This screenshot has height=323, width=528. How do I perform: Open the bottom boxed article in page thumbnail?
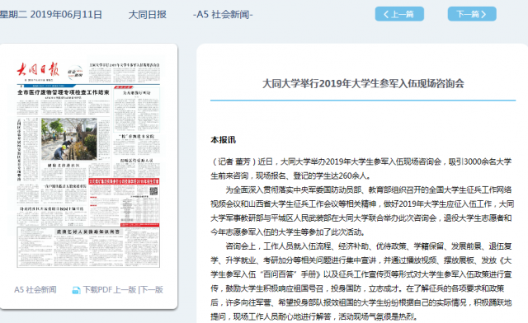click(x=88, y=247)
